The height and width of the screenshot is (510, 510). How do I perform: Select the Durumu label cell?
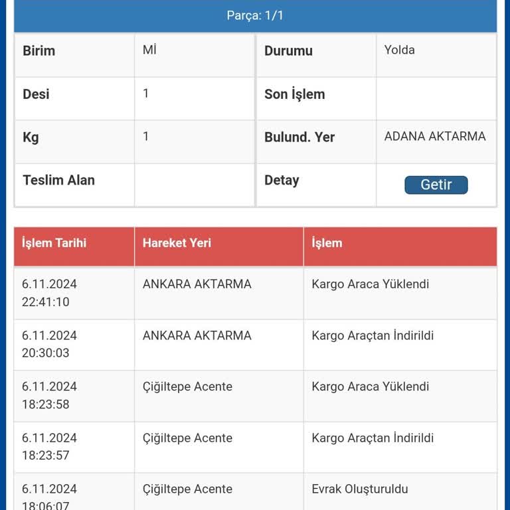[x=288, y=51]
